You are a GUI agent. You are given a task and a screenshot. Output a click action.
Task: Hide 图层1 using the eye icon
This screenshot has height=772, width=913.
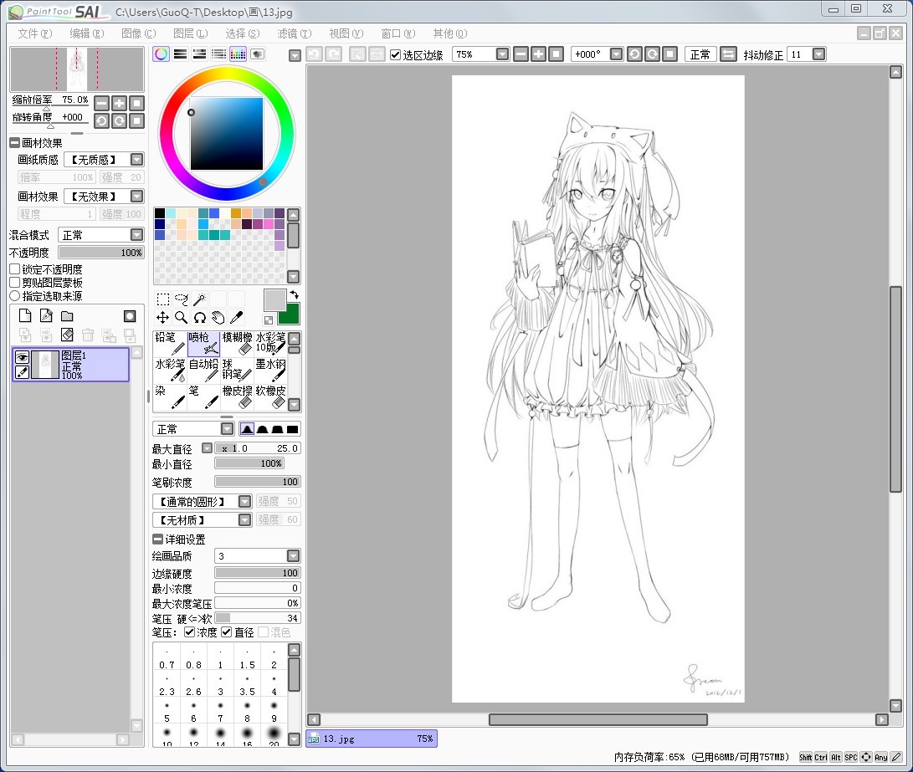coord(23,356)
